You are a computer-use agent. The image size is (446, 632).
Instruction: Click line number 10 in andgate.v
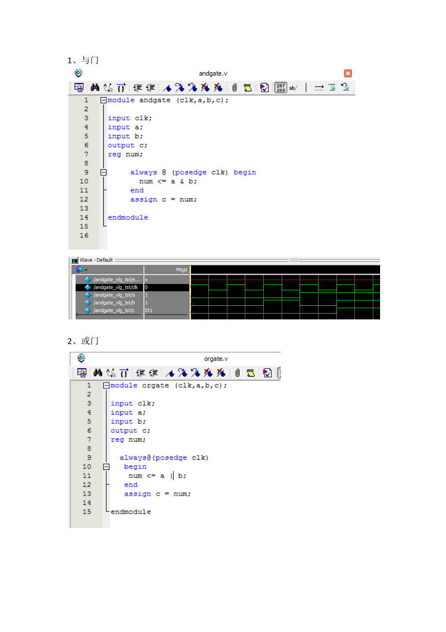click(x=84, y=181)
